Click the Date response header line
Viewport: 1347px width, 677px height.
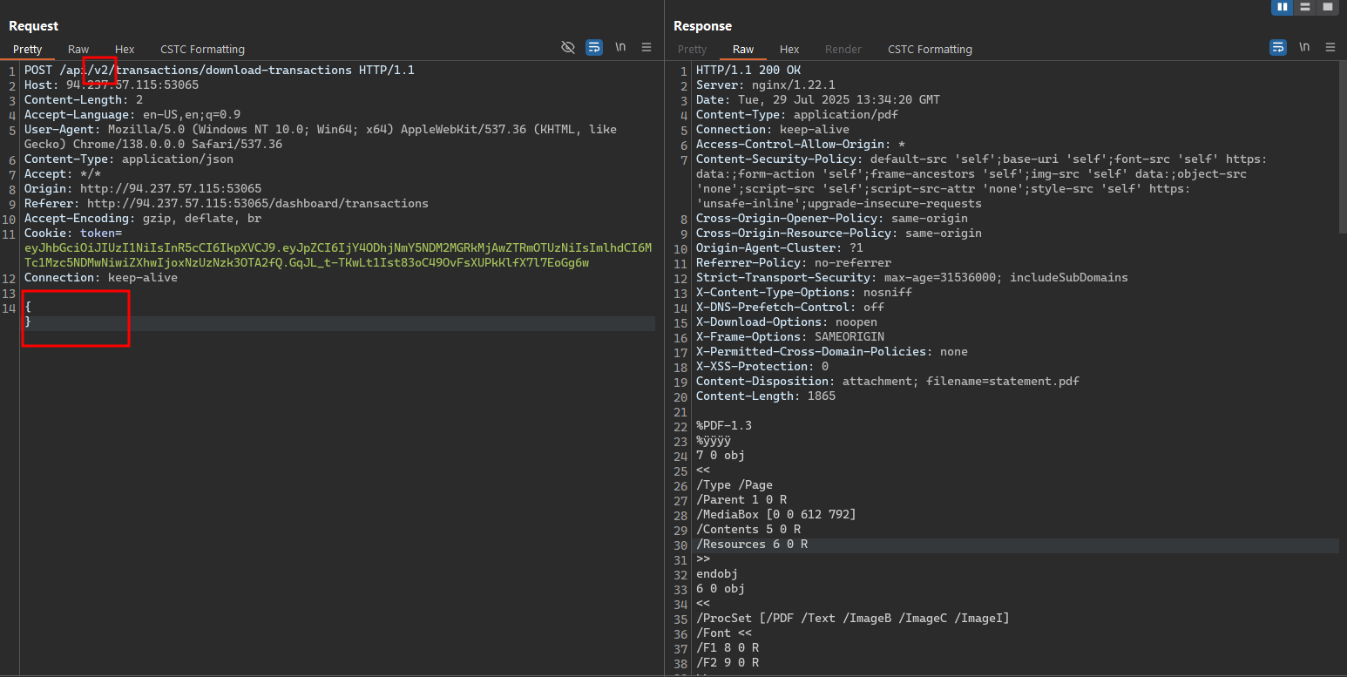pyautogui.click(x=818, y=99)
